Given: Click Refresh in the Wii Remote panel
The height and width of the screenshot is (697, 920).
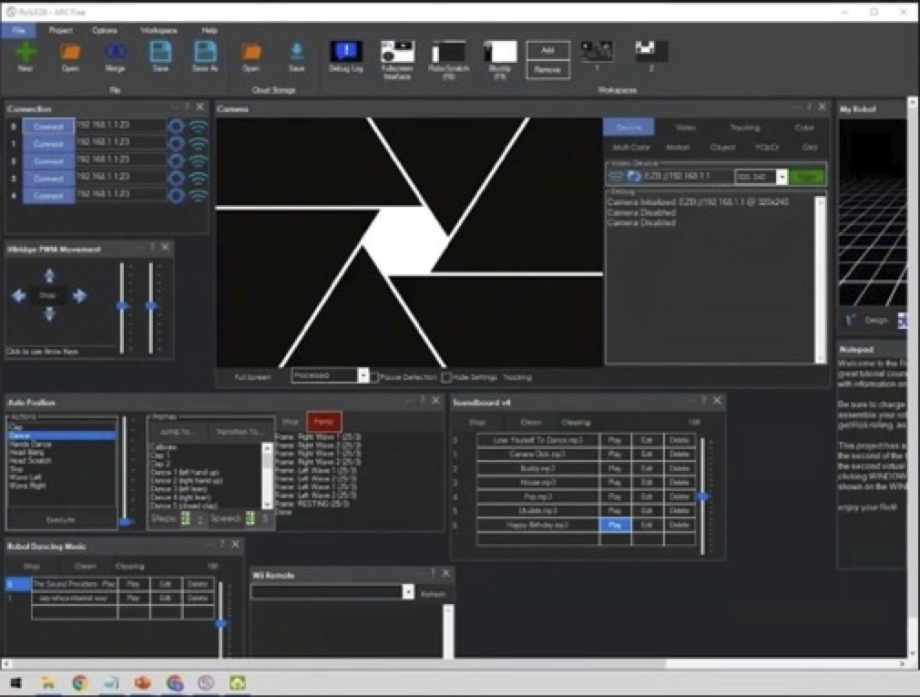Looking at the screenshot, I should pos(433,594).
